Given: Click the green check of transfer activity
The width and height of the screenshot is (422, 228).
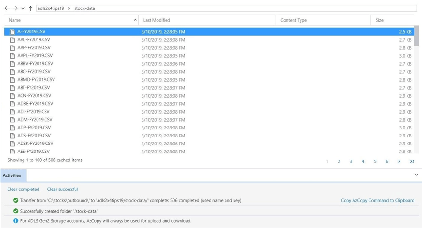Looking at the screenshot, I should pos(15,200).
